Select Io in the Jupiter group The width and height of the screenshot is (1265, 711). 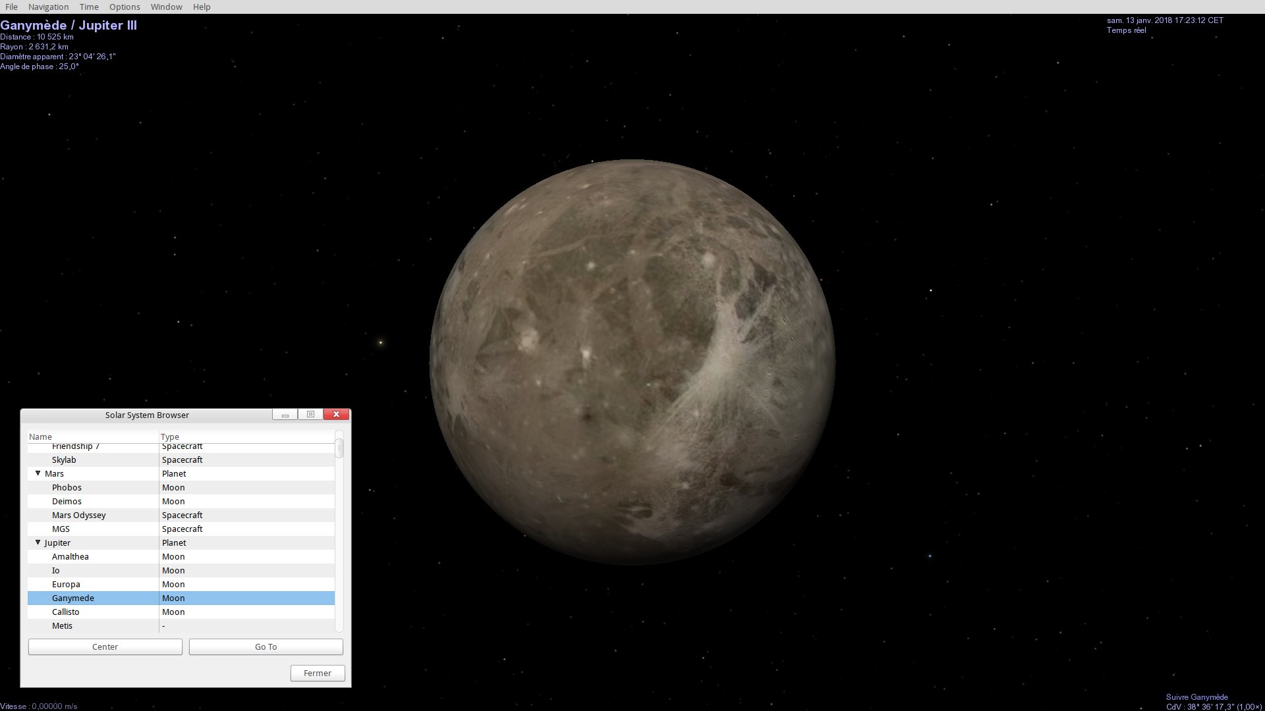pyautogui.click(x=56, y=570)
